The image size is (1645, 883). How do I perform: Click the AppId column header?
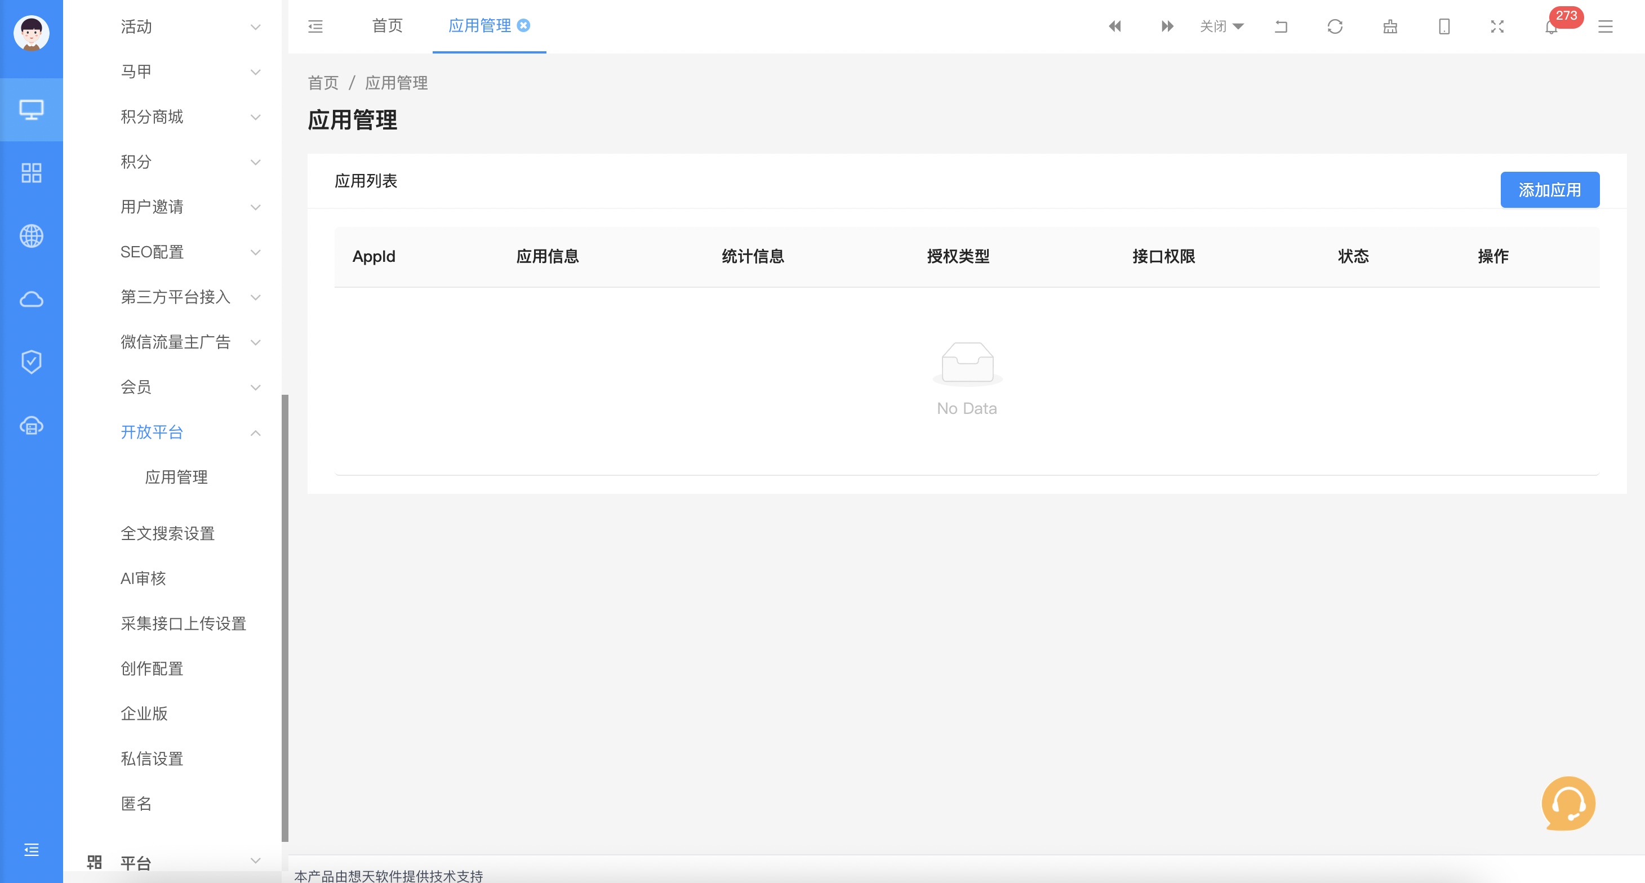(374, 257)
